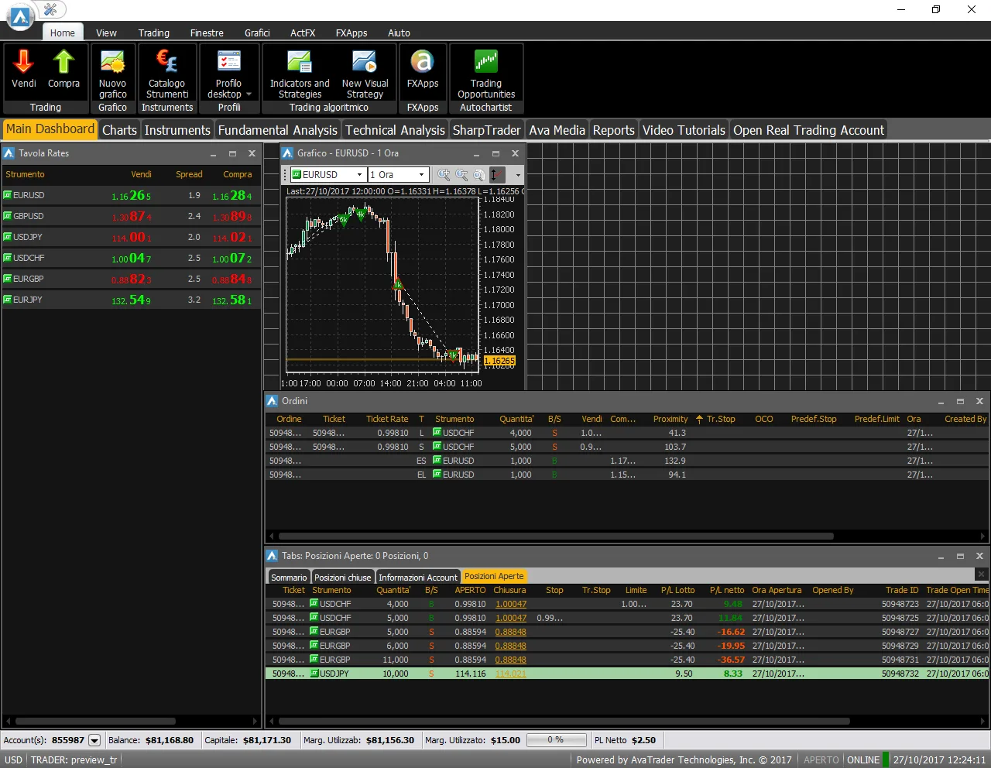Click the chart zoom reset magnifier icon

coord(479,175)
